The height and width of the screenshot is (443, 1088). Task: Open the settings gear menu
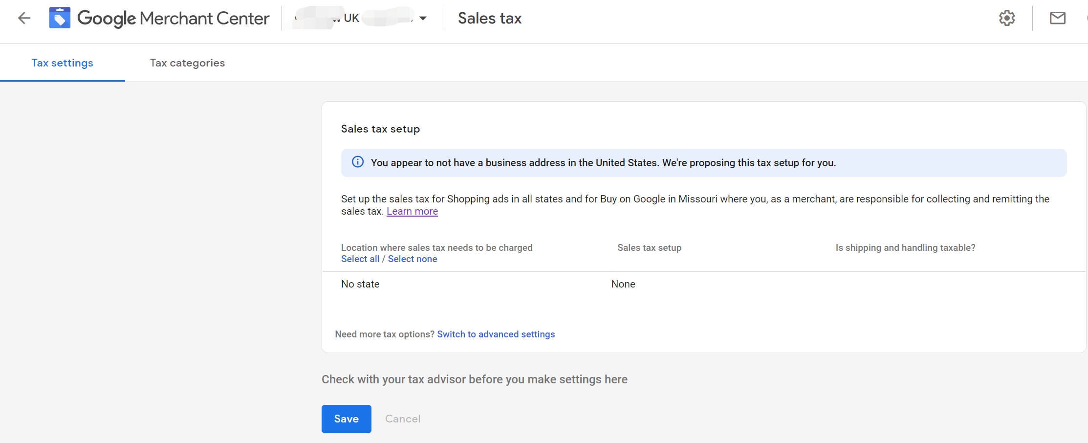tap(1006, 18)
